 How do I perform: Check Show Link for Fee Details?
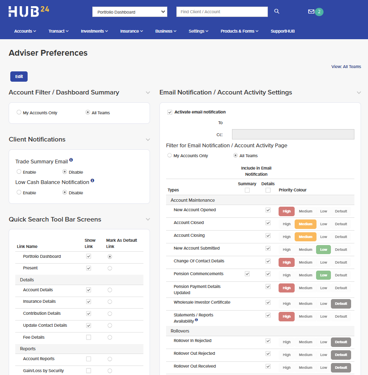tap(89, 337)
